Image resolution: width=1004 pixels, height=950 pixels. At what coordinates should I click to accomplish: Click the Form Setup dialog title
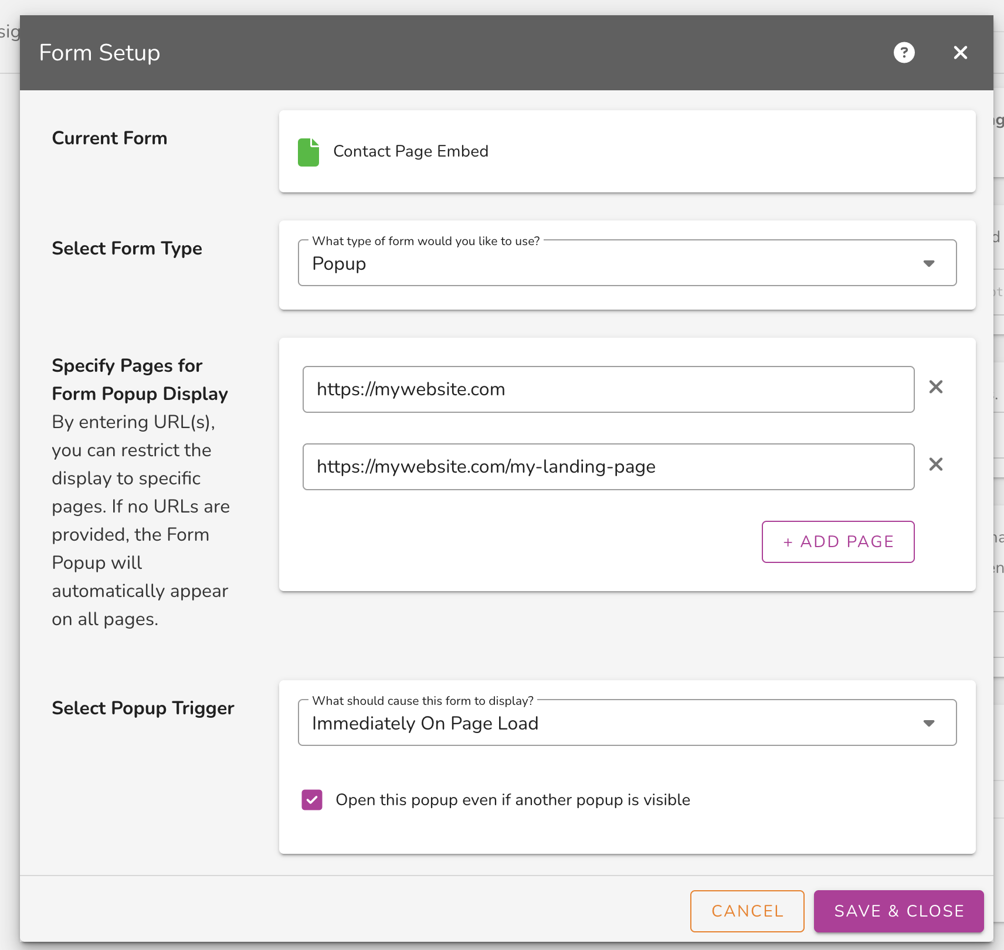coord(100,53)
